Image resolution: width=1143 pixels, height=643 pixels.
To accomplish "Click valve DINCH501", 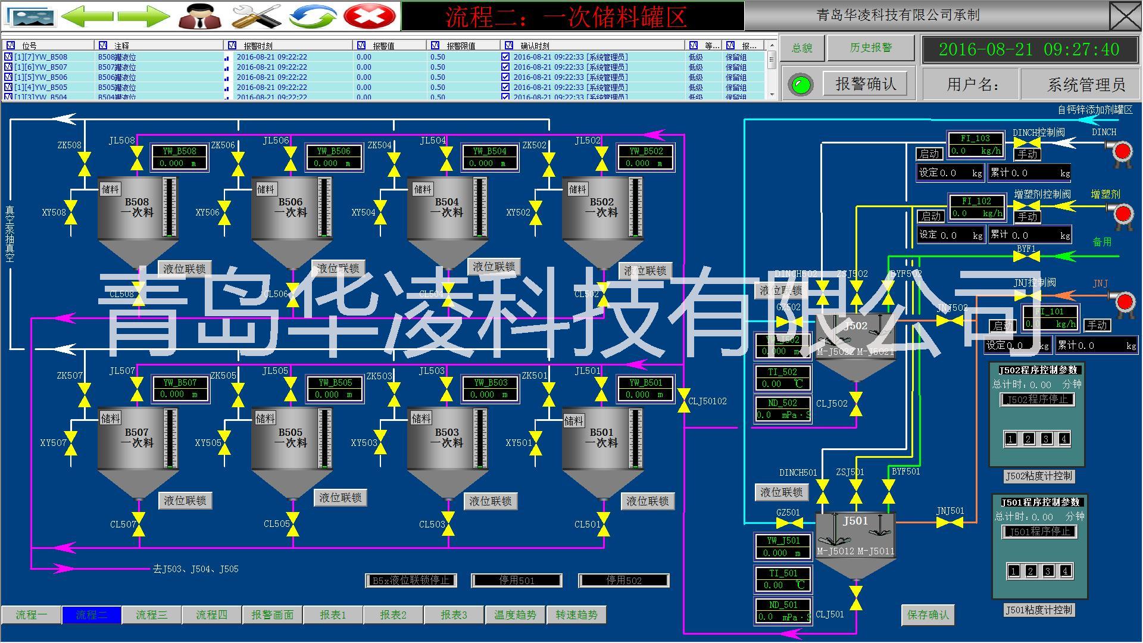I will tap(822, 491).
